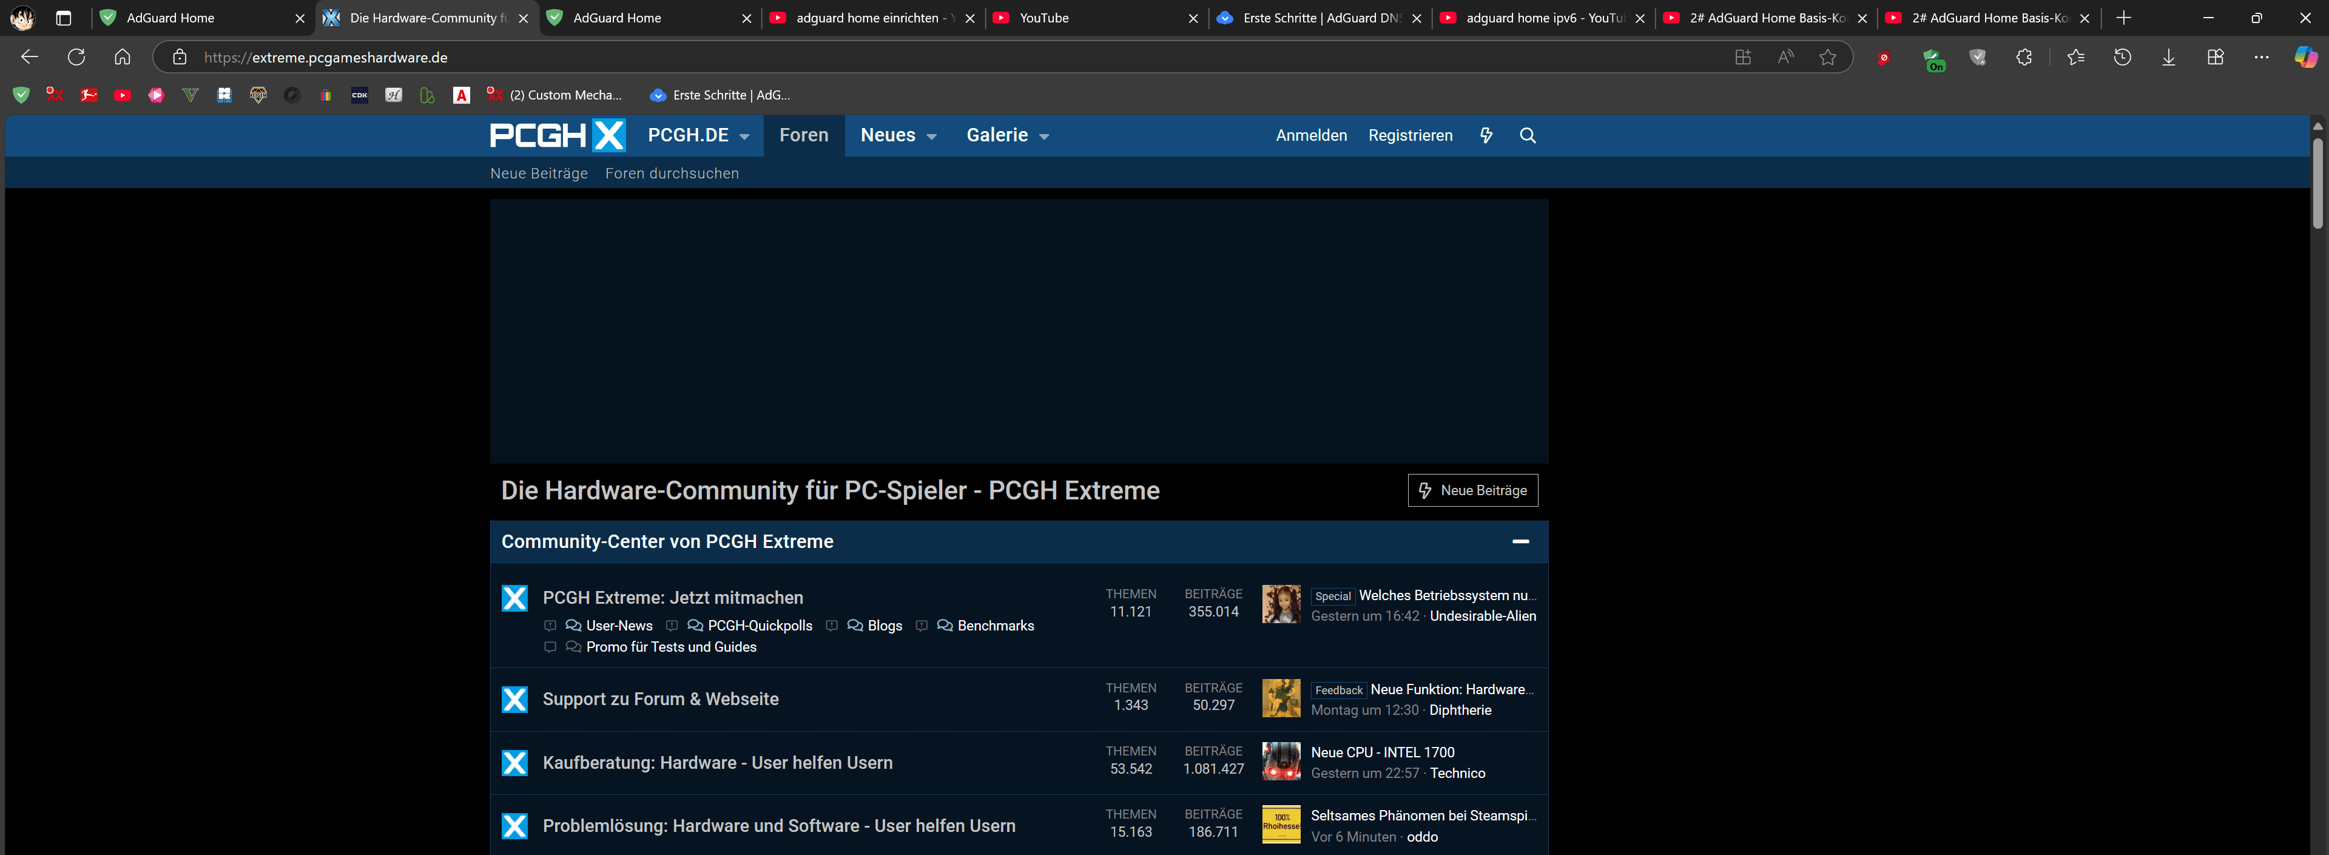Viewport: 2329px width, 855px height.
Task: Click the Anmelden login link
Action: [x=1311, y=136]
